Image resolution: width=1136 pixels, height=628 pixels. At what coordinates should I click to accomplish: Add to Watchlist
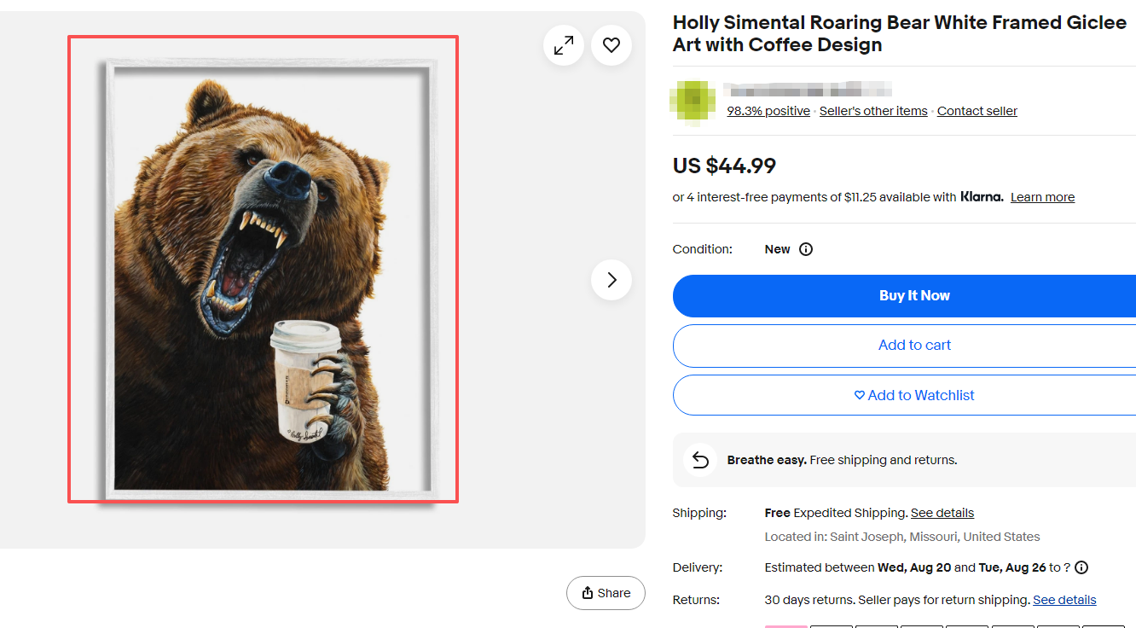coord(914,395)
